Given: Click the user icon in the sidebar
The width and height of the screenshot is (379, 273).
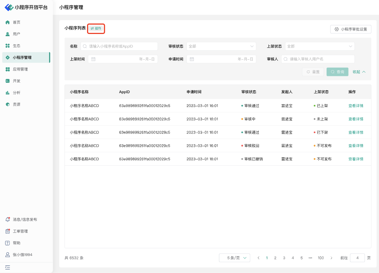Looking at the screenshot, I should pyautogui.click(x=8, y=34).
